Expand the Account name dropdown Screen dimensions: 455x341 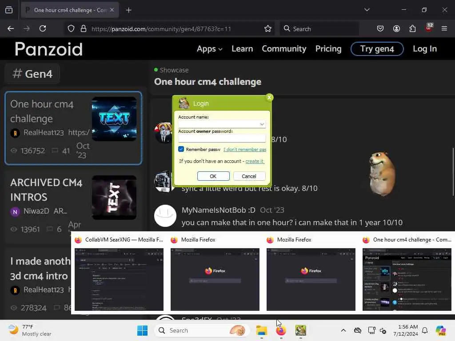[x=262, y=124]
